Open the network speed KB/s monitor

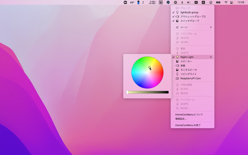point(152,2)
